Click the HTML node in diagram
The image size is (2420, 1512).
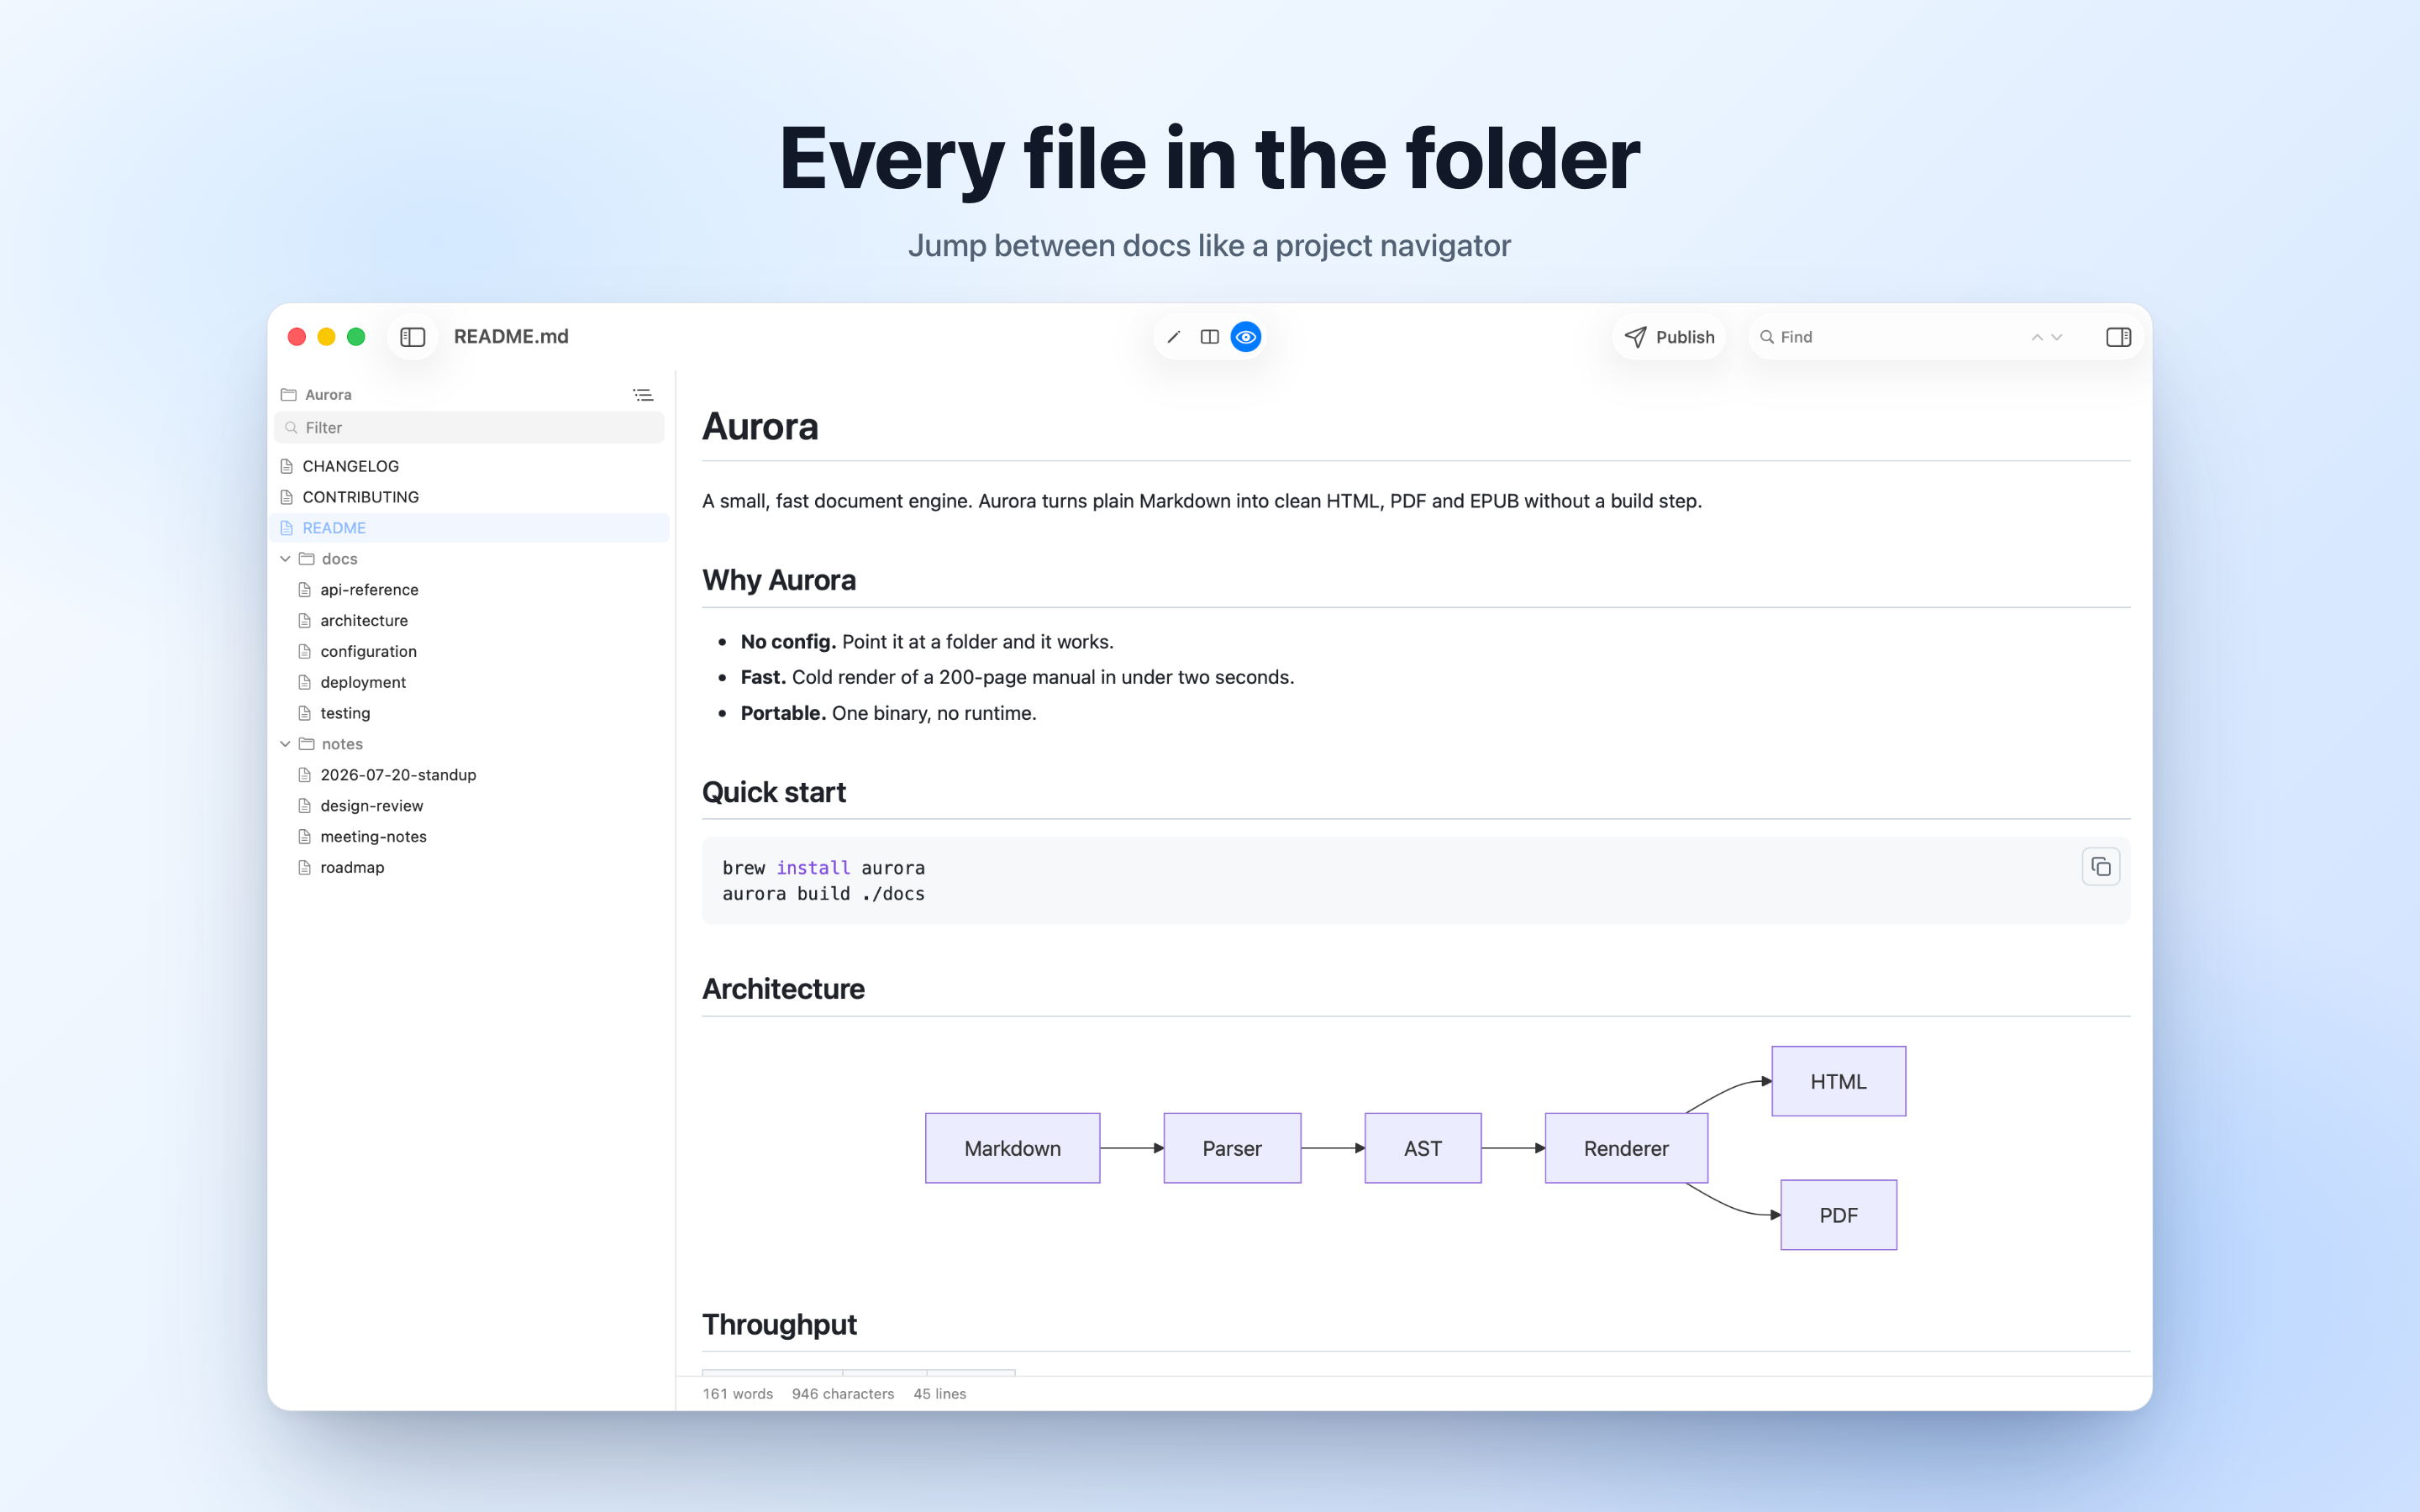1838,1081
